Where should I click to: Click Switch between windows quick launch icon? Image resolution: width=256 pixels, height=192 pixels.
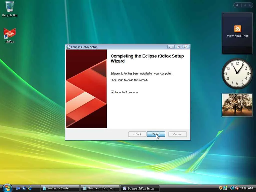point(24,188)
